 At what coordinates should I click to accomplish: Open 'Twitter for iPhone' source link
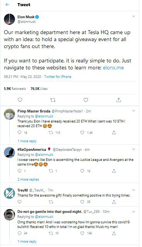(58, 77)
